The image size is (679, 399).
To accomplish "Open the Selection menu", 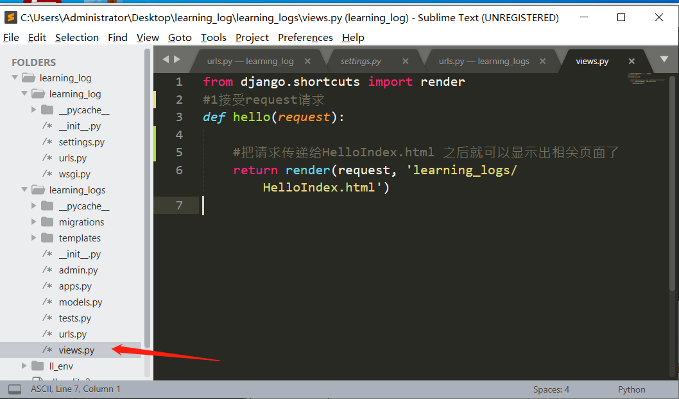I will coord(77,38).
